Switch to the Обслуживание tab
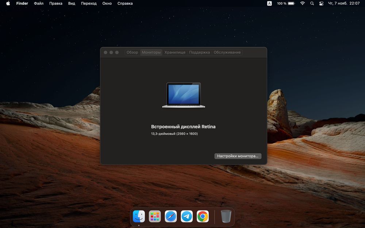365x228 pixels. click(x=227, y=52)
